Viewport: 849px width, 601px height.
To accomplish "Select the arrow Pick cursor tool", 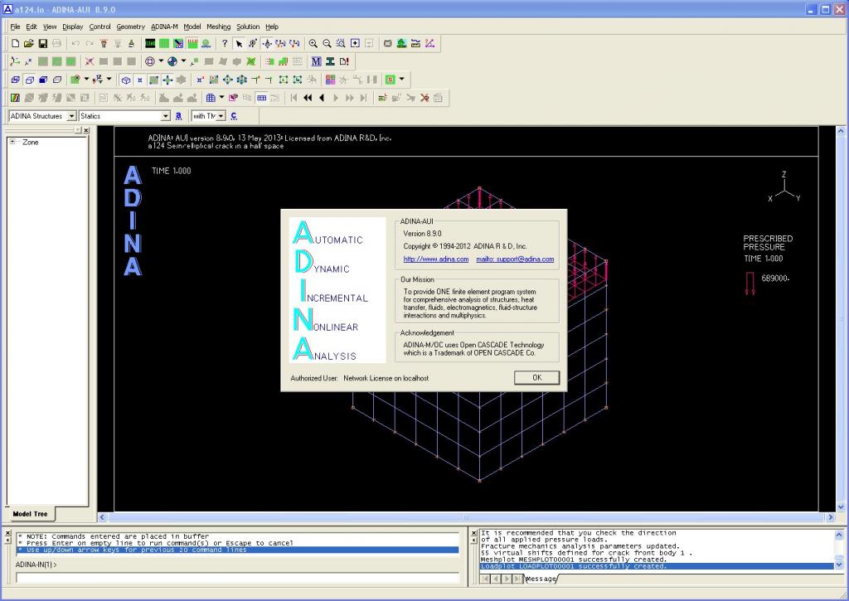I will click(240, 43).
